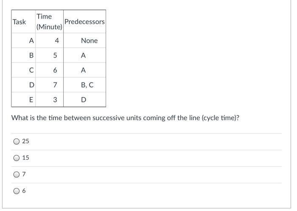Pick the radio button for 6
Viewport: 297px width, 211px height.
click(17, 191)
